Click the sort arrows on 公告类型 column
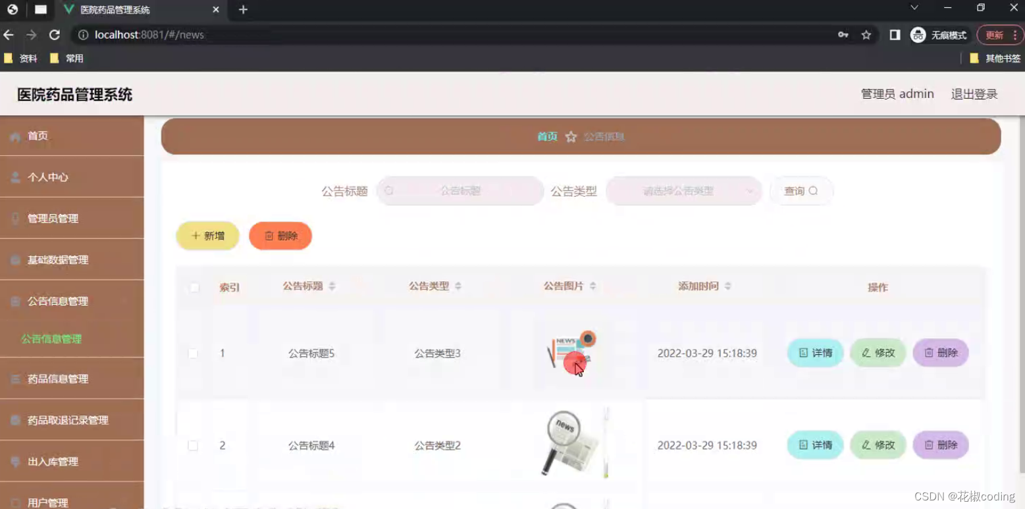Screen dimensions: 1025x509 tap(459, 286)
